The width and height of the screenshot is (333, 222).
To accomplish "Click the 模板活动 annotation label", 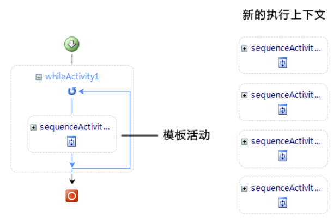I will coord(186,135).
